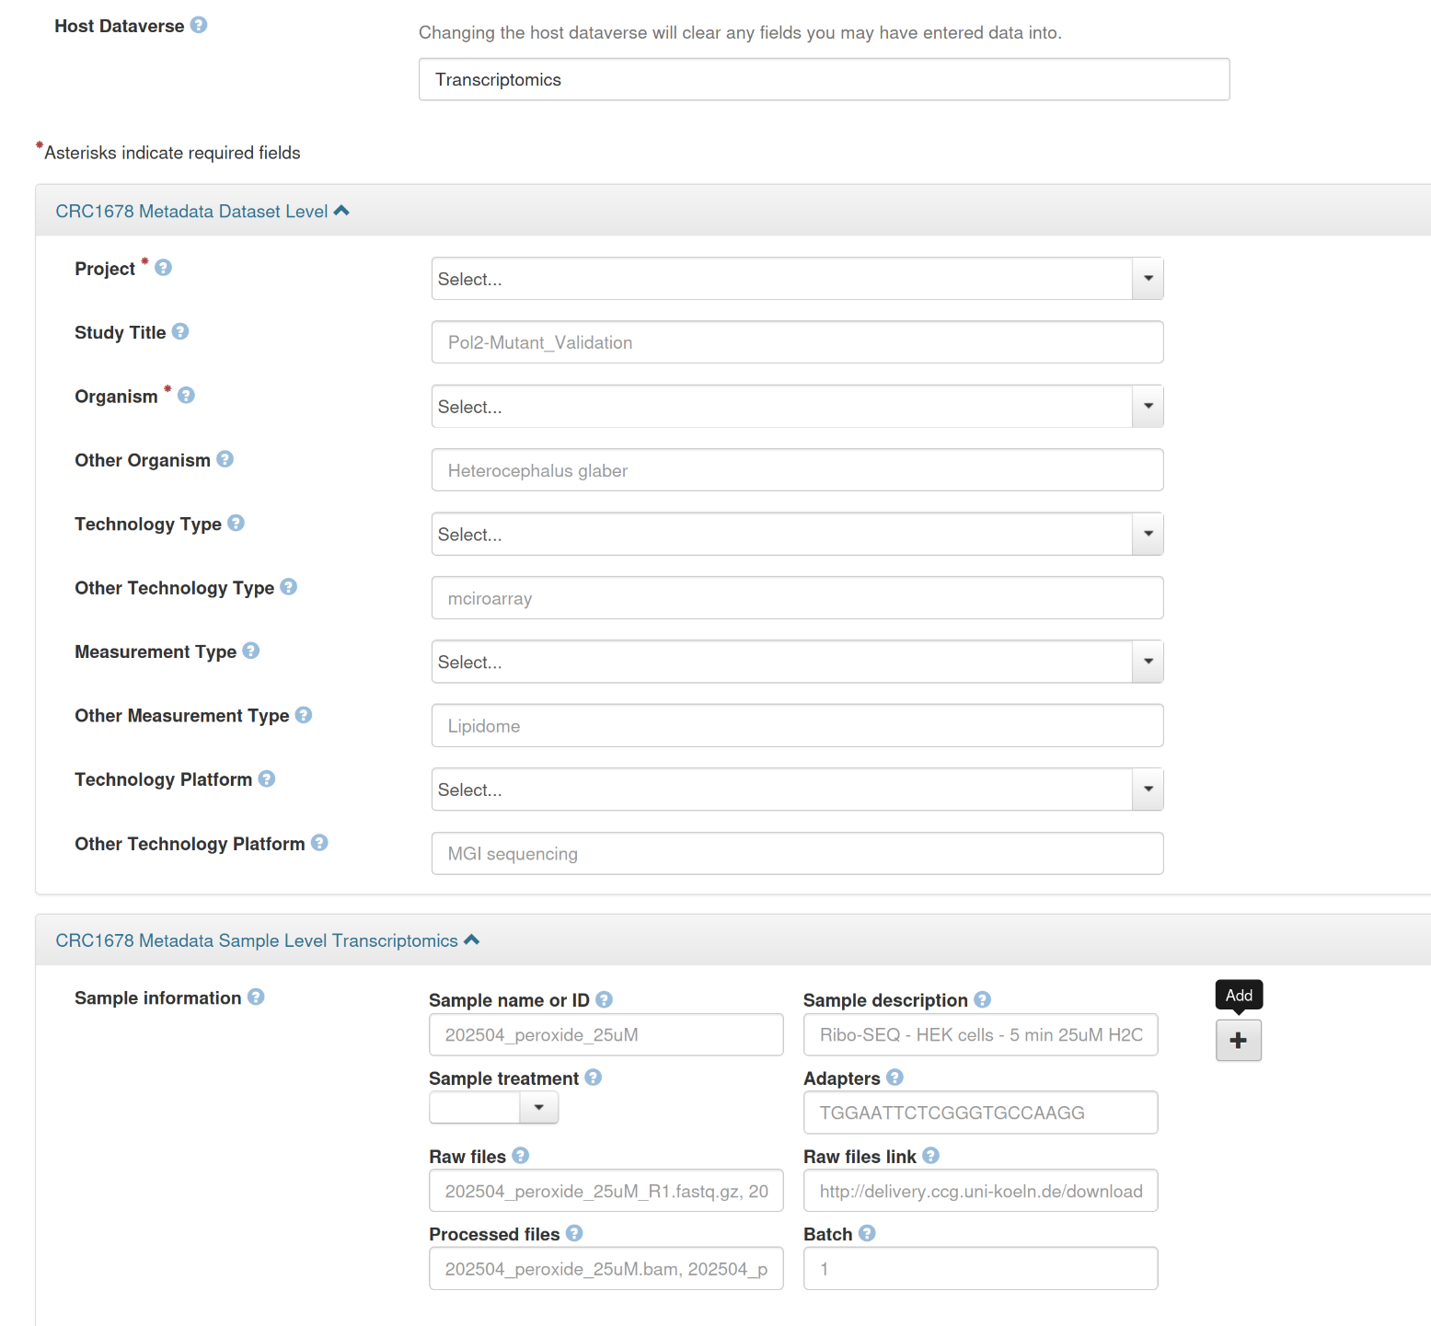Click the Study Title help icon
This screenshot has width=1431, height=1326.
click(x=180, y=331)
